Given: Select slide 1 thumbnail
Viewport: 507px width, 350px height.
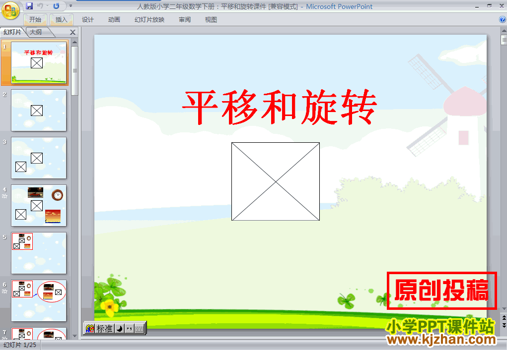Looking at the screenshot, I should [39, 62].
